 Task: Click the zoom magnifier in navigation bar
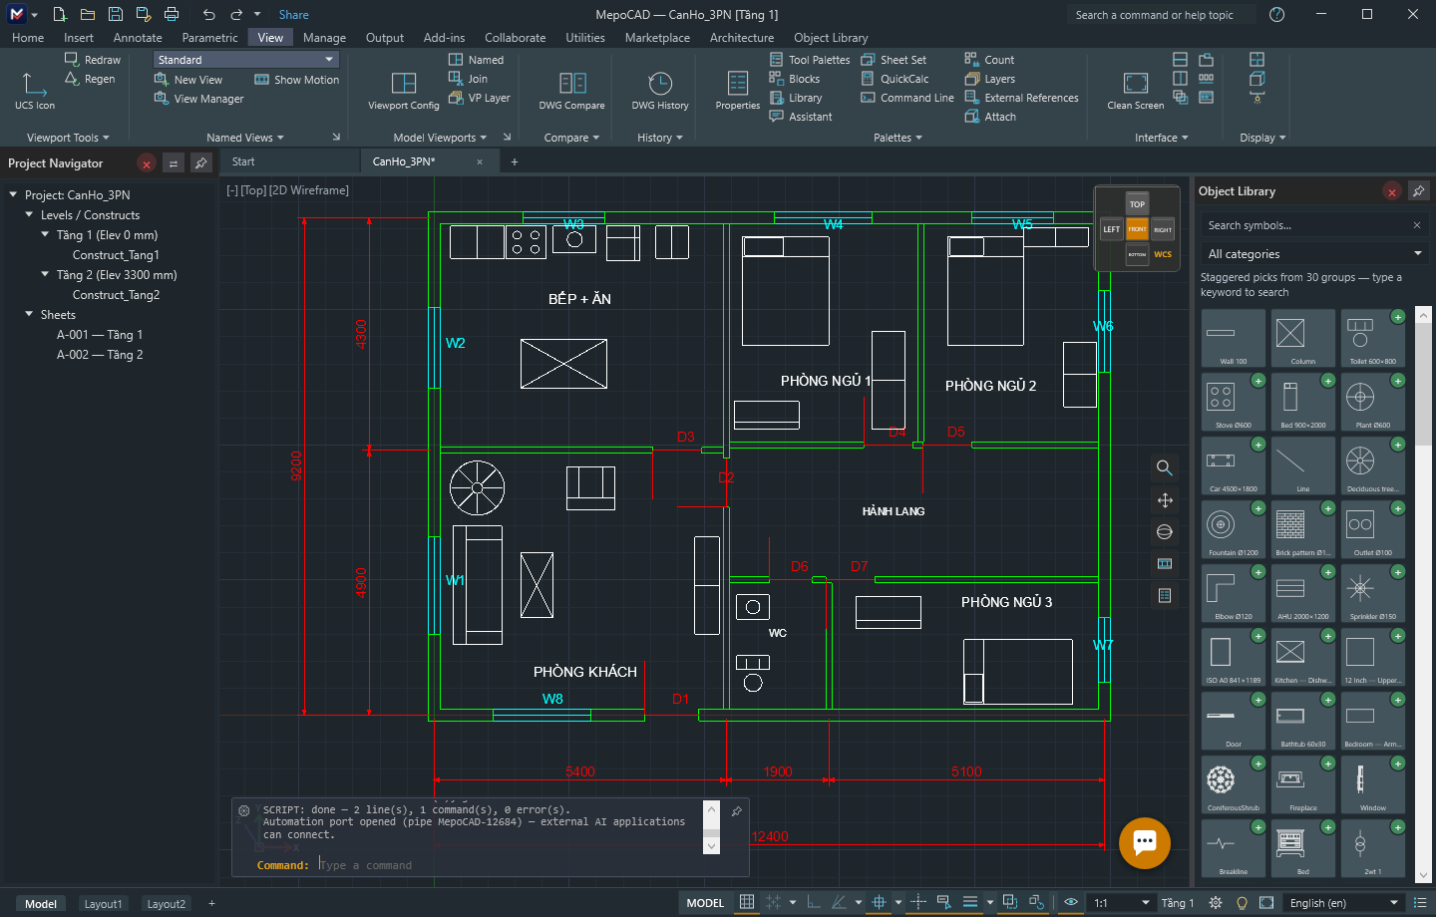1164,467
